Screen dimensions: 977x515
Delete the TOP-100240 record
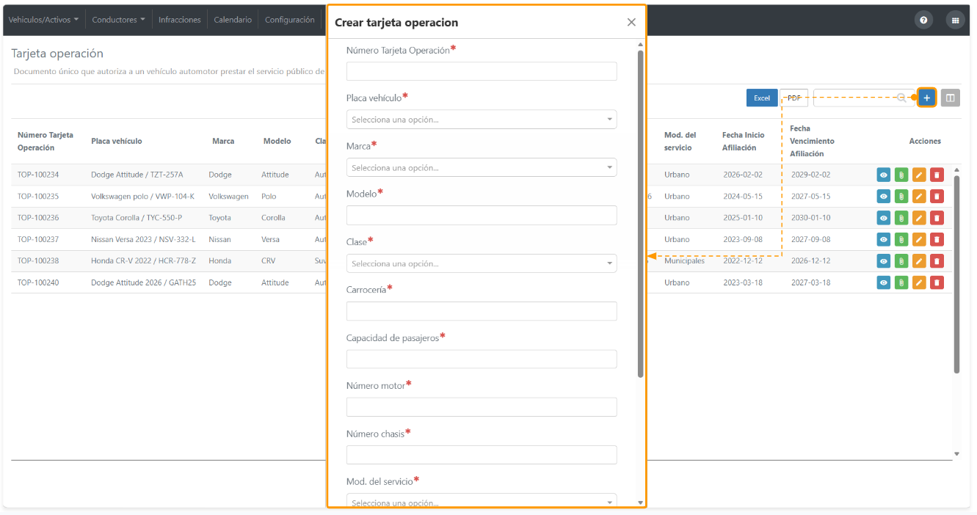point(937,282)
